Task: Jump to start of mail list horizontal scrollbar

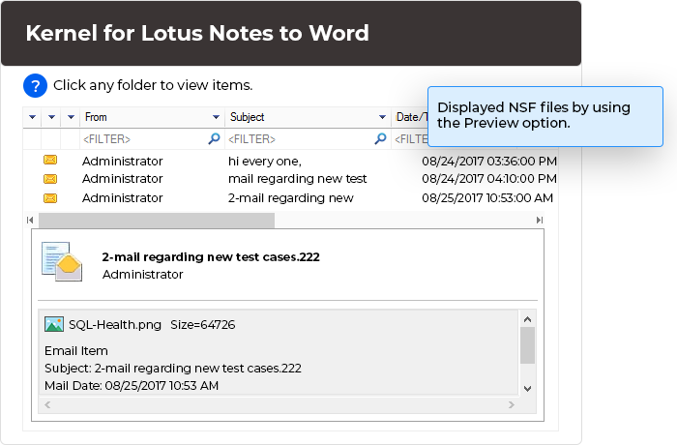Action: pyautogui.click(x=30, y=220)
